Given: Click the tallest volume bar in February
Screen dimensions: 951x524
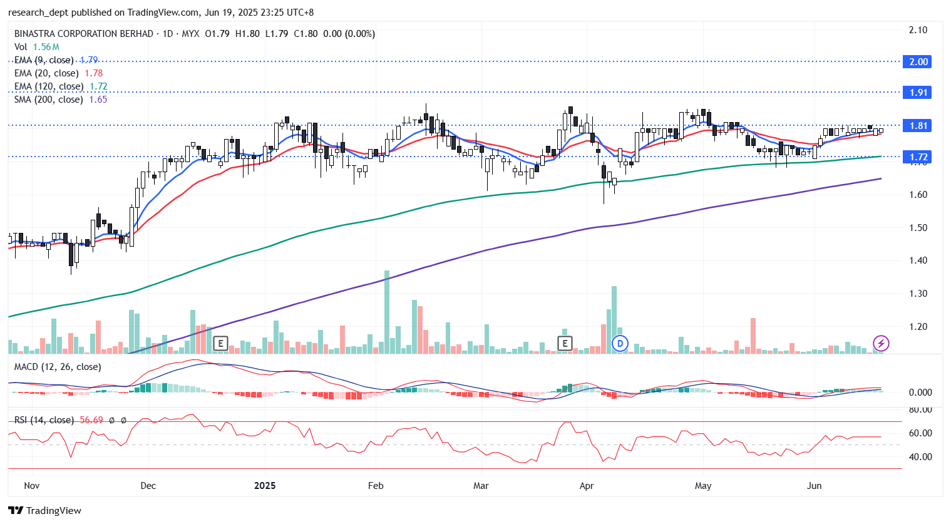Looking at the screenshot, I should tap(387, 312).
